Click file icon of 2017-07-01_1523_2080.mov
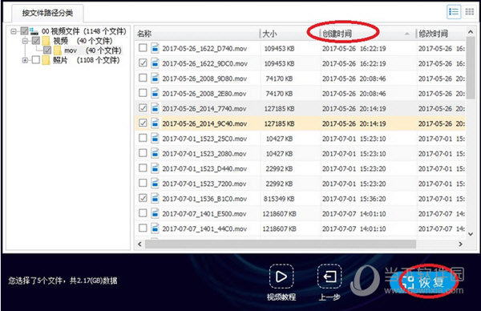 (x=156, y=153)
